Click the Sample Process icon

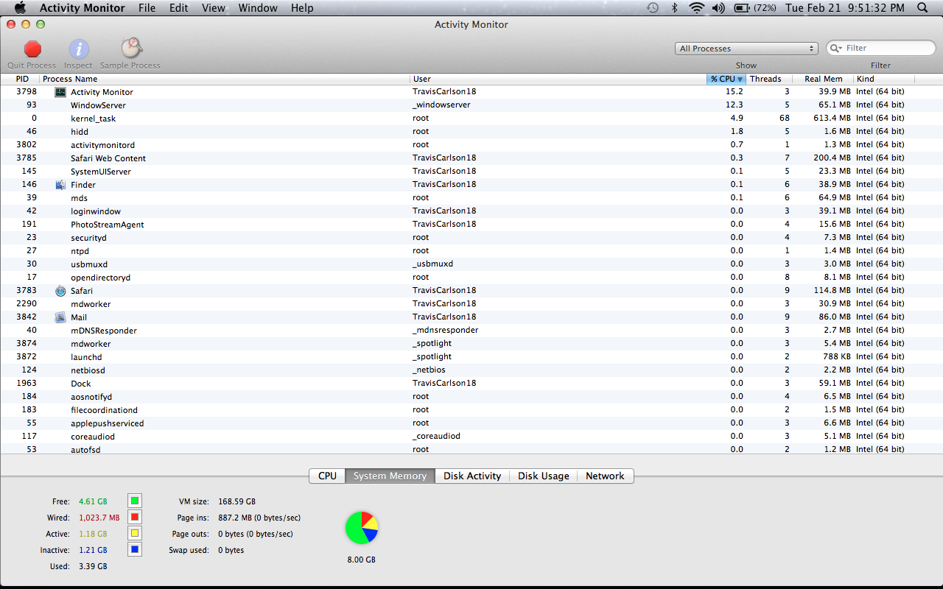(131, 49)
